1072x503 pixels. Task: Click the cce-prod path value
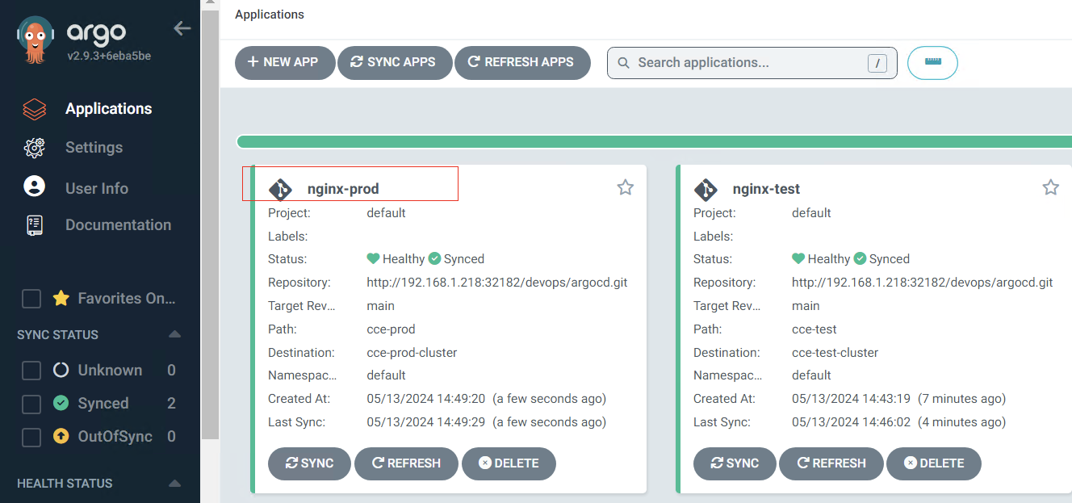(391, 329)
